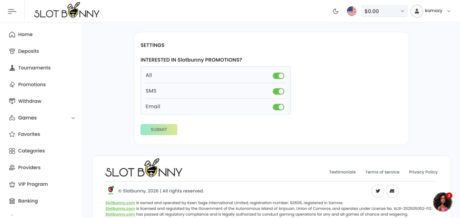Screen dimensions: 460x218
Task: Click the Games controller icon
Action: (x=12, y=118)
